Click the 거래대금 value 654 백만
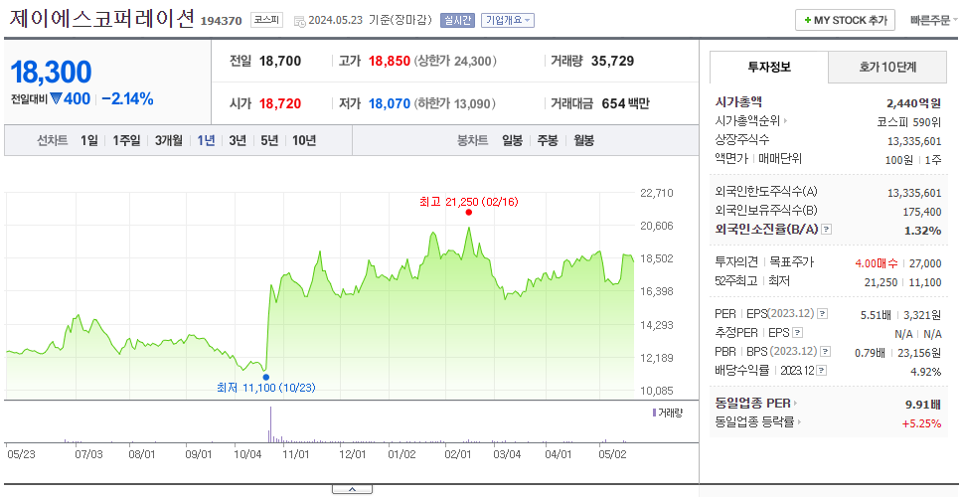The width and height of the screenshot is (962, 497). (x=625, y=103)
